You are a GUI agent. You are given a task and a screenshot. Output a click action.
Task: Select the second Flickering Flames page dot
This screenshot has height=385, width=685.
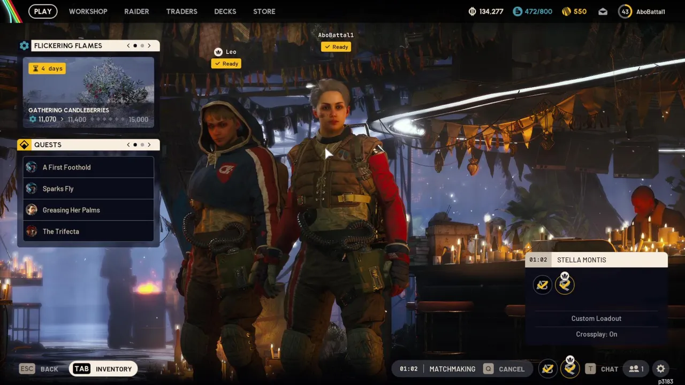(142, 45)
